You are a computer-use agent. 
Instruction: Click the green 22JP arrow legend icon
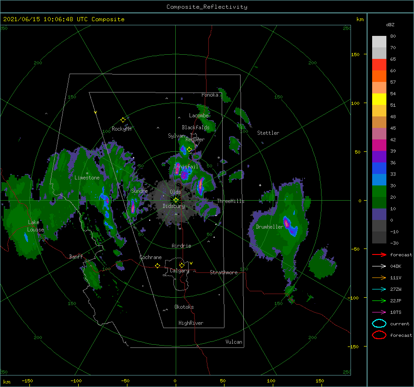coord(379,300)
